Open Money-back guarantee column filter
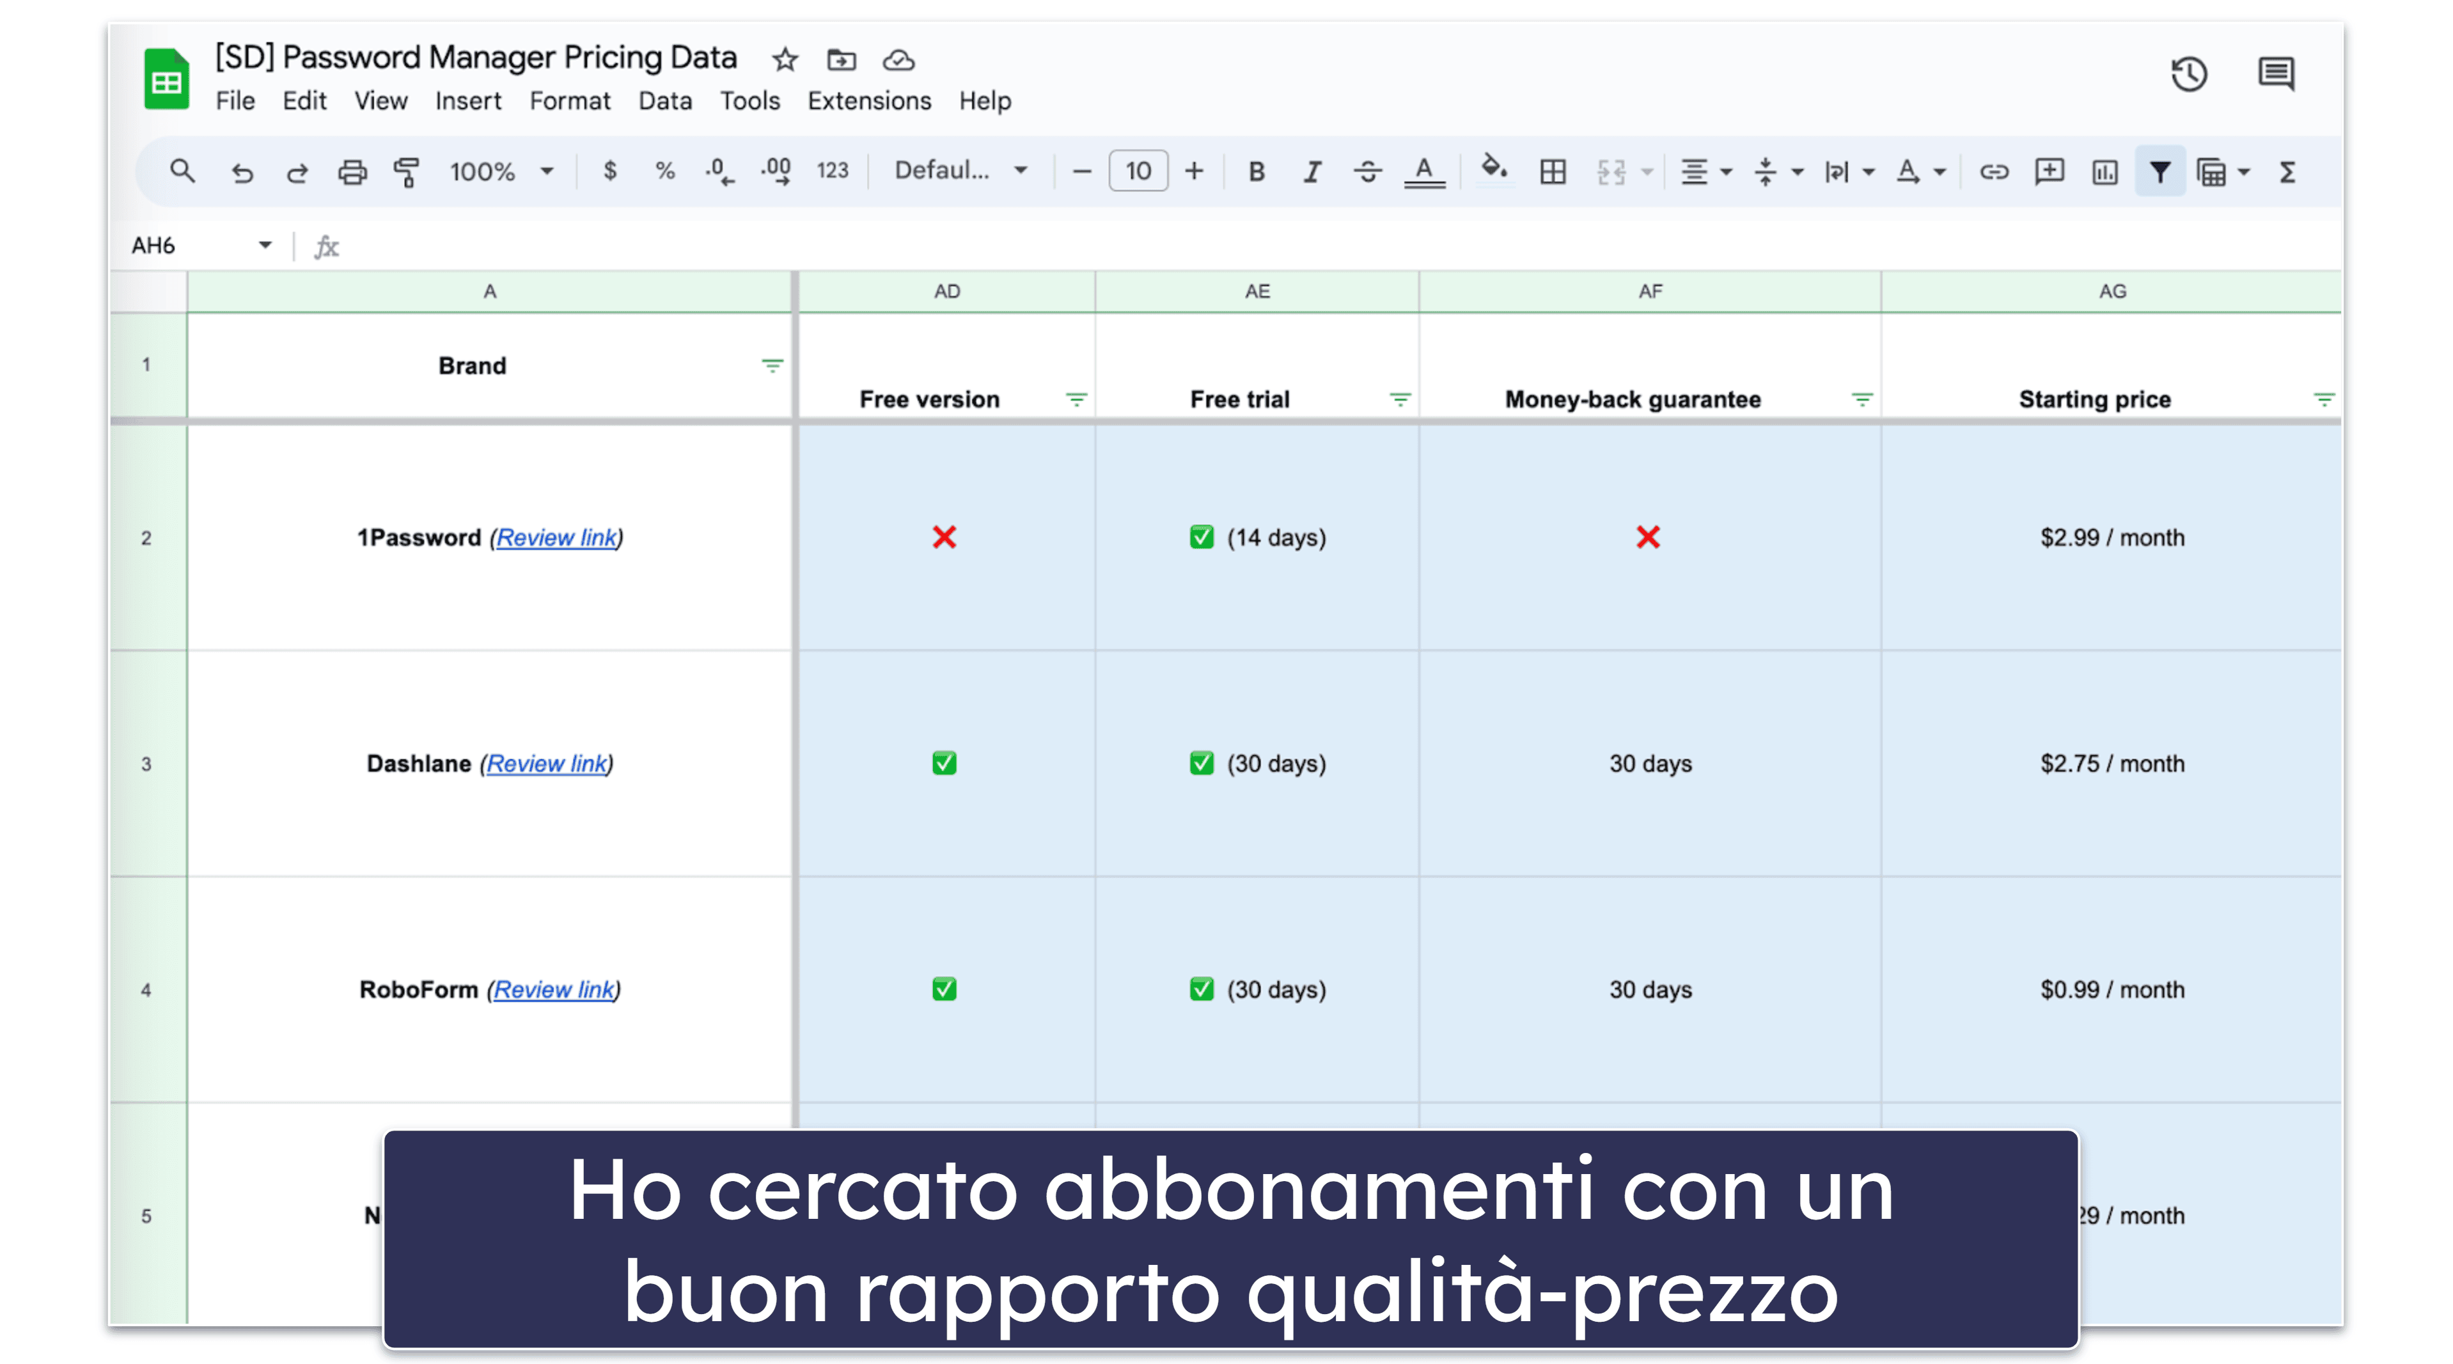 pos(1861,400)
